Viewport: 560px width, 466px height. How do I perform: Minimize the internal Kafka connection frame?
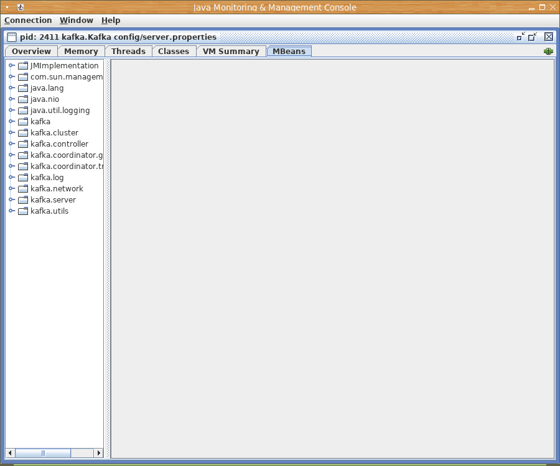(x=521, y=37)
